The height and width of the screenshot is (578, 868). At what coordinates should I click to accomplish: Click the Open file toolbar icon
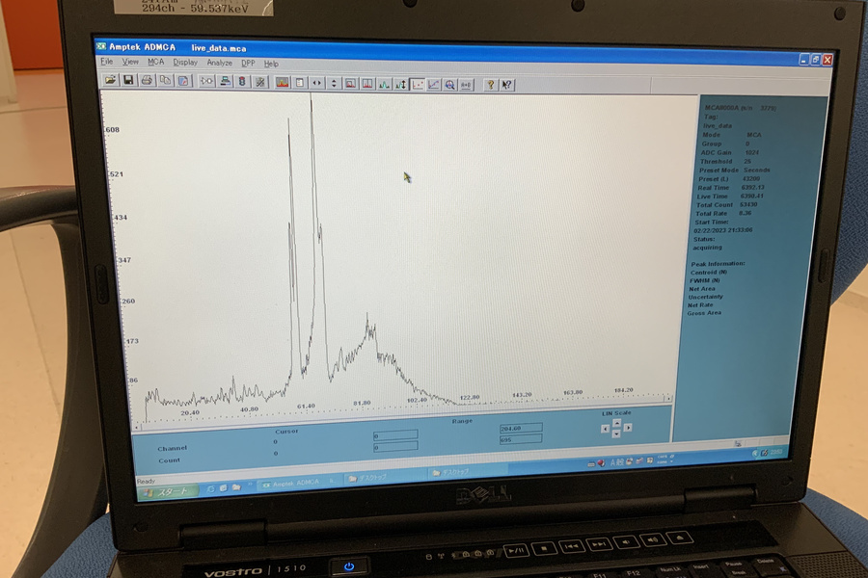tap(111, 81)
